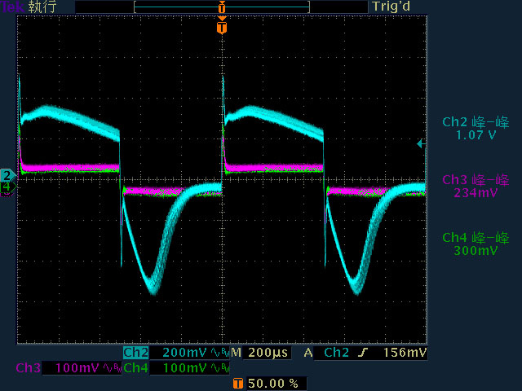522x391 pixels.
Task: Select the Ch3 channel label
Action: pos(28,368)
